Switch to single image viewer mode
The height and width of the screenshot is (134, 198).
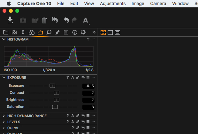110,33
